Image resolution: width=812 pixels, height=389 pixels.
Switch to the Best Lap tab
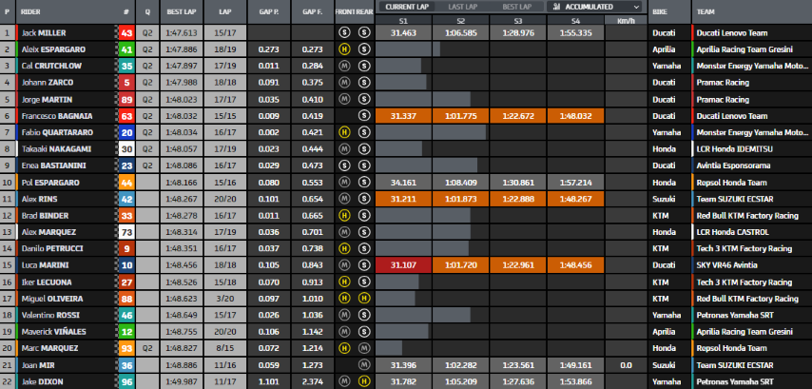click(516, 6)
